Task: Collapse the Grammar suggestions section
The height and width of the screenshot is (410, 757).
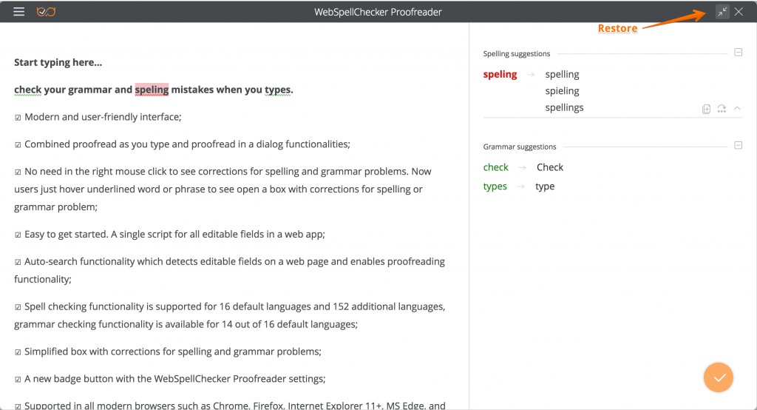Action: (x=739, y=145)
